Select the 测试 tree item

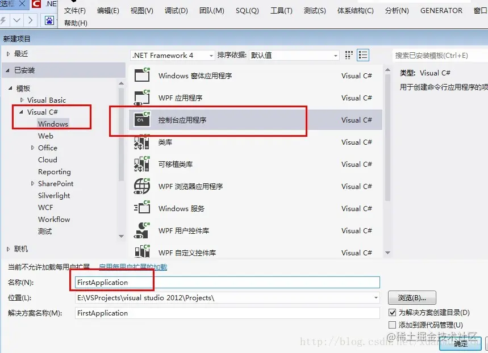pyautogui.click(x=45, y=232)
